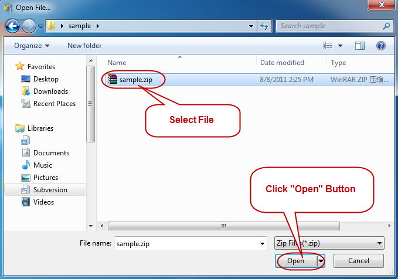The image size is (398, 279).
Task: Click the Back navigation arrow
Action: pos(12,26)
